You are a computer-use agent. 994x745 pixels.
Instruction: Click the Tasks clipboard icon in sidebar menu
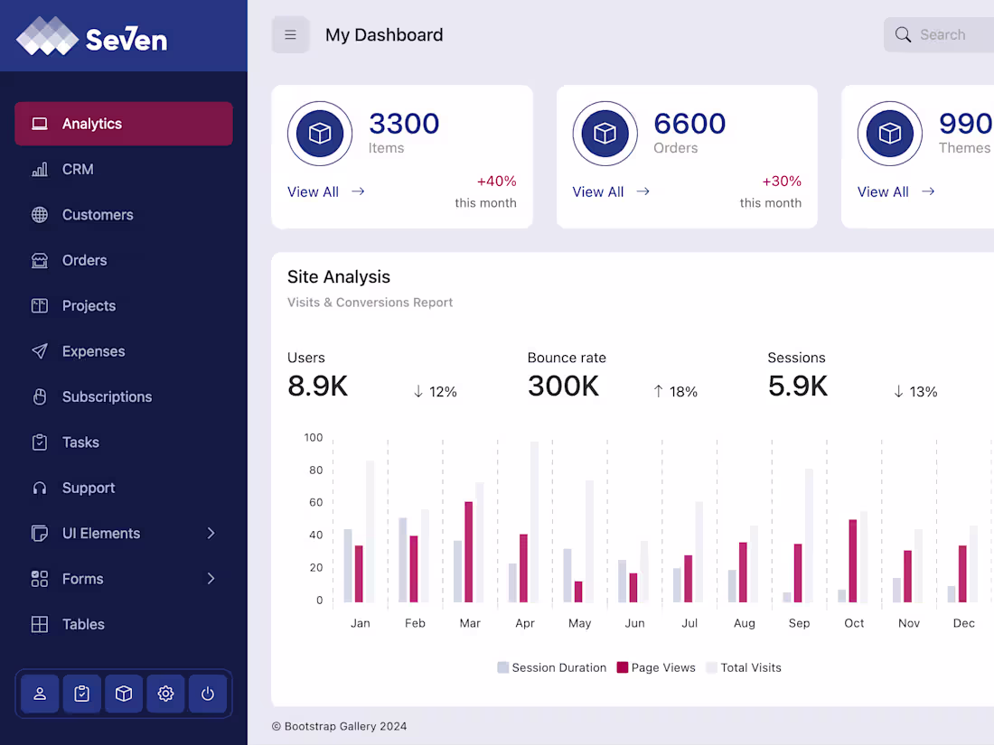tap(39, 442)
